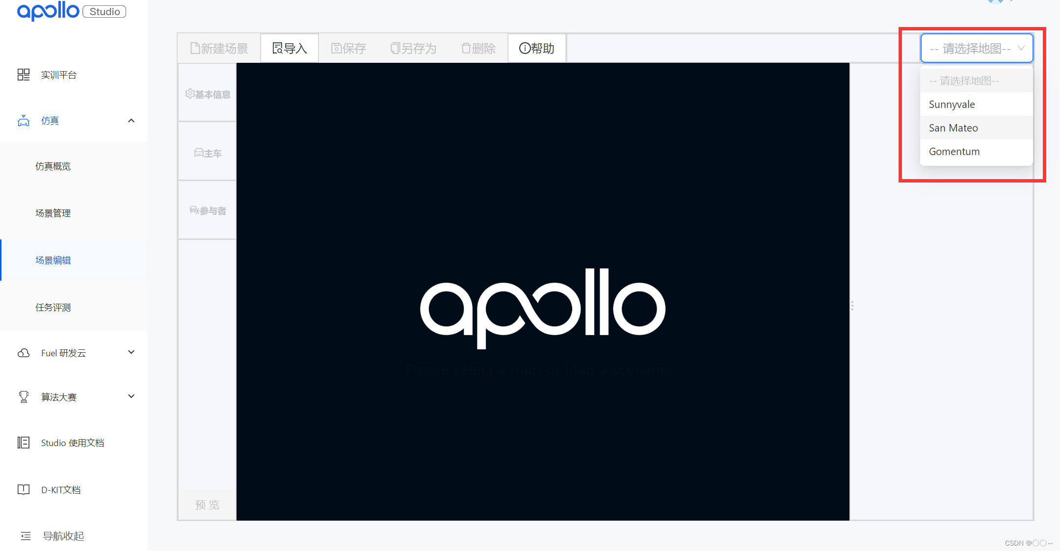Viewport: 1060px width, 551px height.
Task: Click the Apollo Studio logo
Action: click(x=72, y=11)
